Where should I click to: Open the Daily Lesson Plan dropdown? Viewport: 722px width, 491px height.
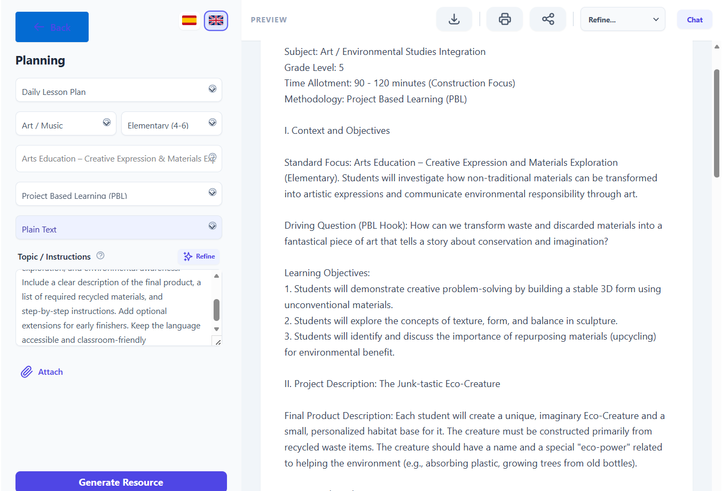tap(119, 90)
